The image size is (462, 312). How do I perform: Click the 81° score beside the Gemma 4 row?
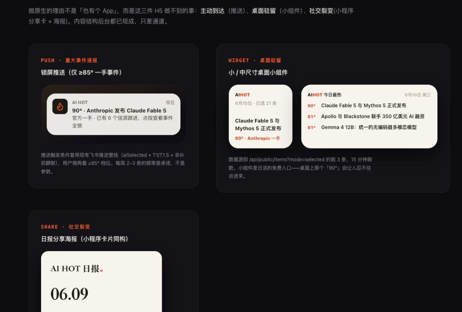click(x=311, y=128)
